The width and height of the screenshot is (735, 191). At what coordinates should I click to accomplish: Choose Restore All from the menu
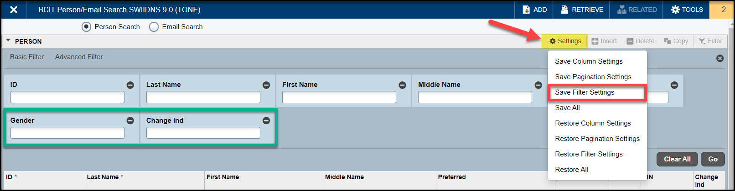tap(571, 170)
